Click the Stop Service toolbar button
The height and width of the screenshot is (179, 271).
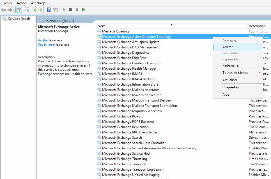(x=70, y=10)
